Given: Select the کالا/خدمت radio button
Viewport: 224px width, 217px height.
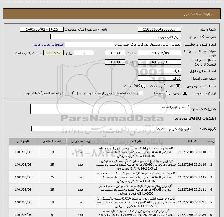Looking at the screenshot, I should (143, 86).
